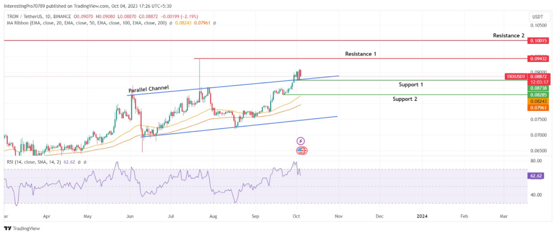
Task: Click the Feb label on time axis
Action: point(464,215)
